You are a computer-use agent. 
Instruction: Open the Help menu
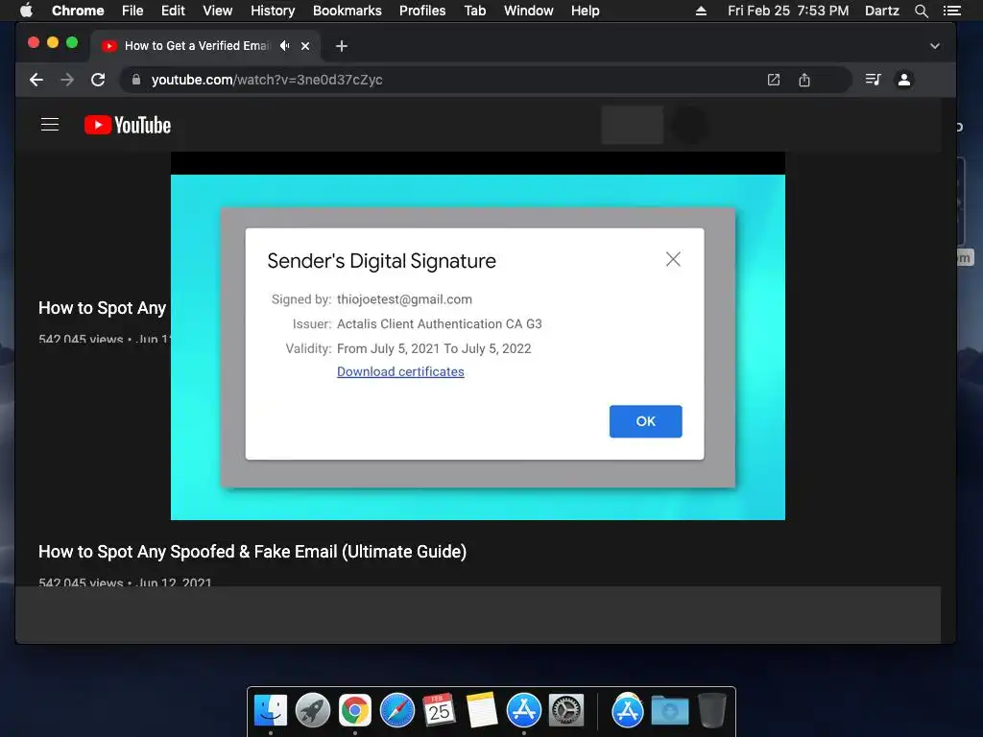pyautogui.click(x=585, y=11)
